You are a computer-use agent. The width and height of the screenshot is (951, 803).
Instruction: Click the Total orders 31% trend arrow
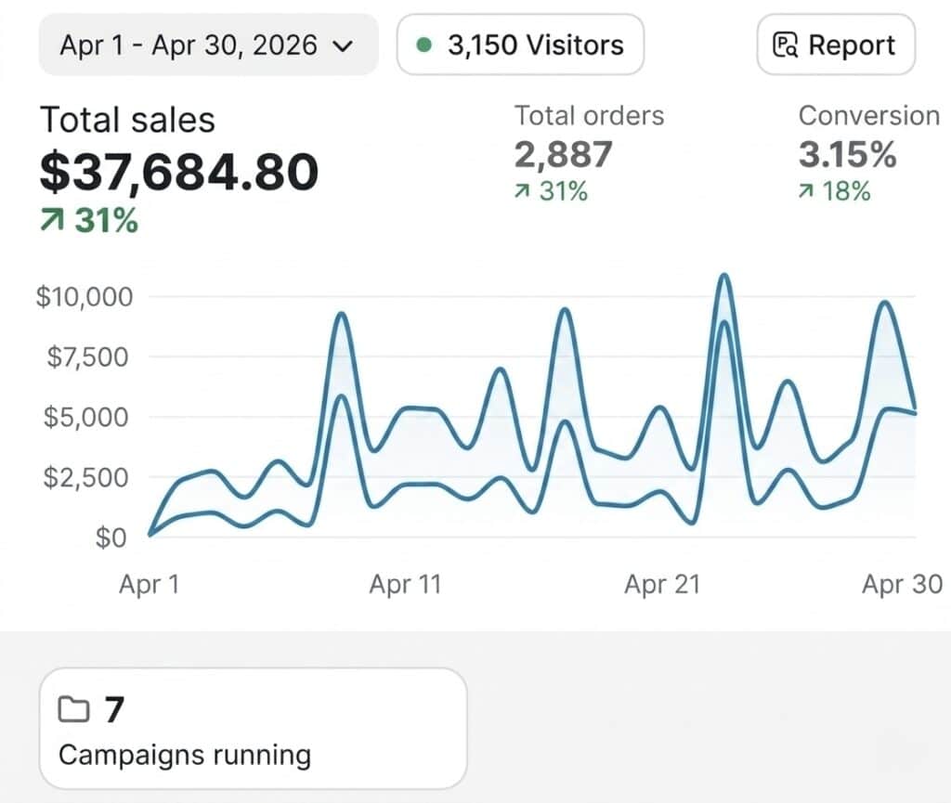click(522, 191)
